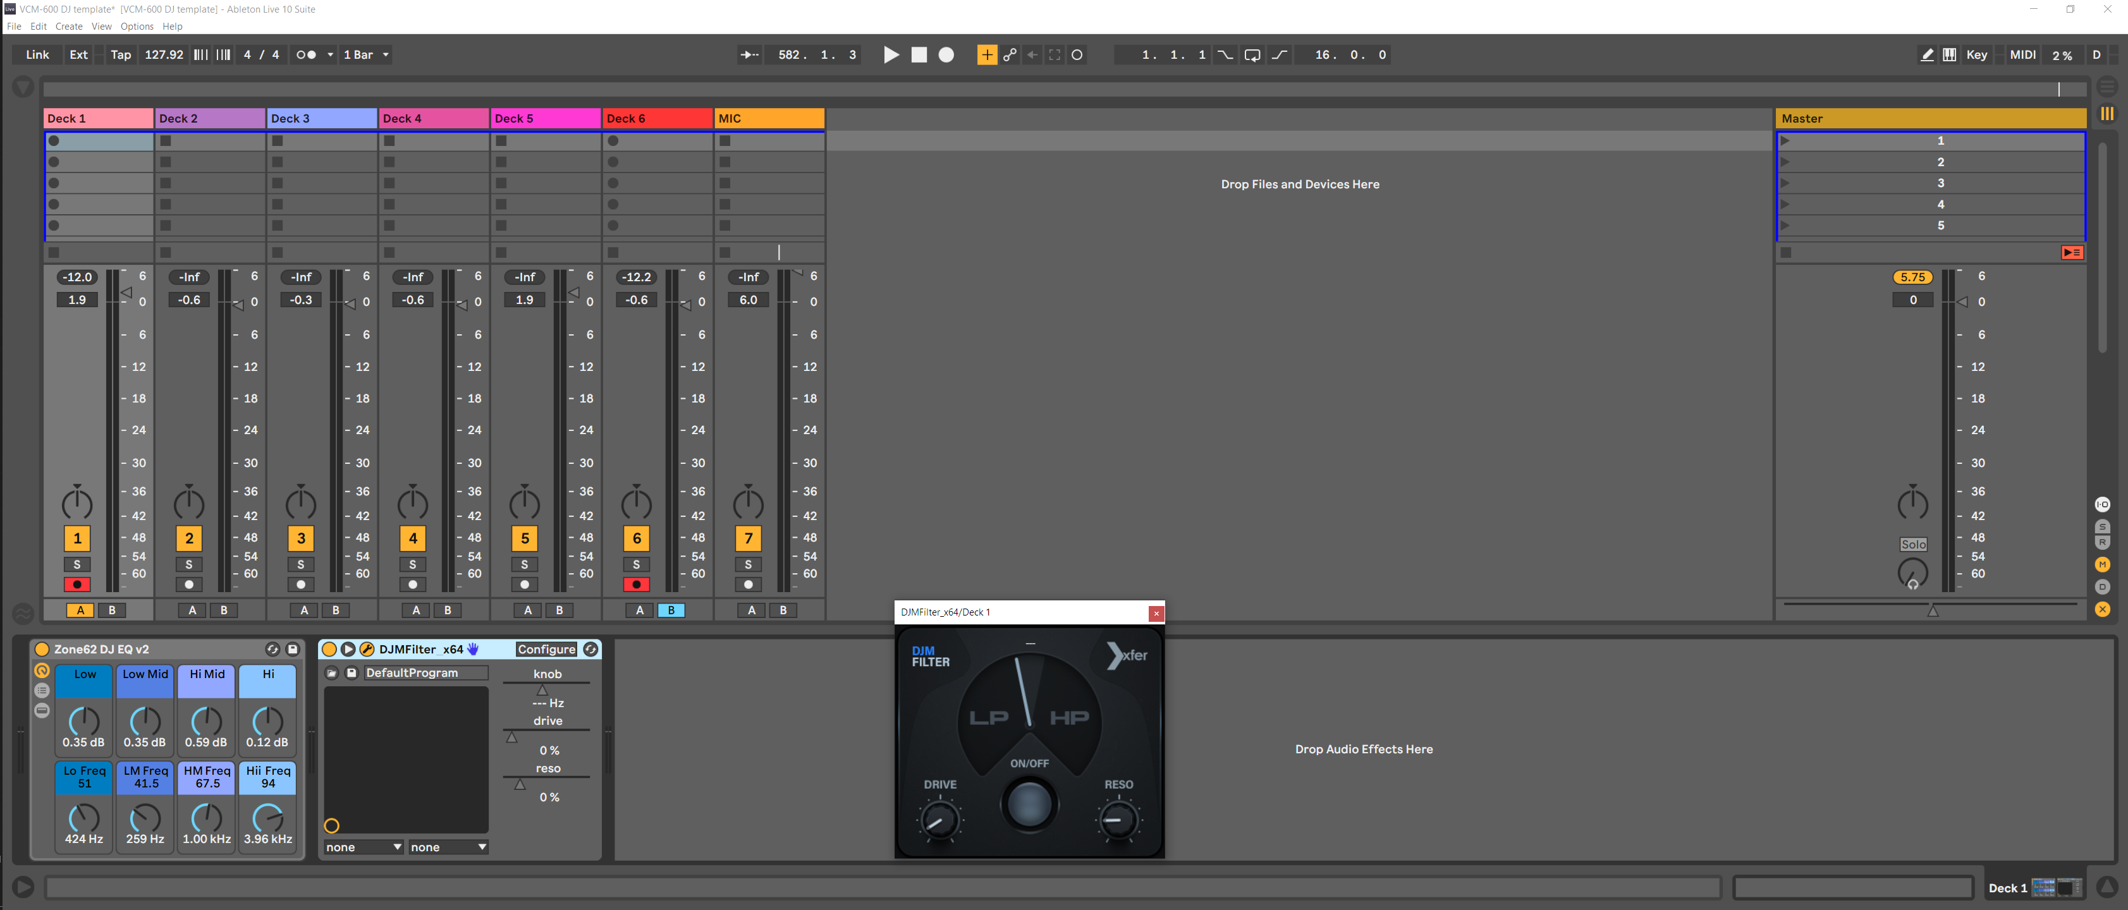The image size is (2128, 910).
Task: Show Zone62 rack chain list
Action: pos(41,690)
